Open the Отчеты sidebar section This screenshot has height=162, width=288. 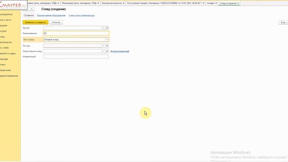[x=3, y=65]
